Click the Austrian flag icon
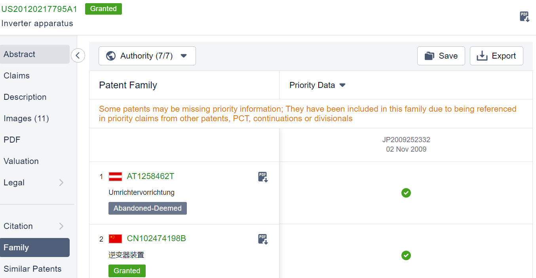 coord(115,177)
